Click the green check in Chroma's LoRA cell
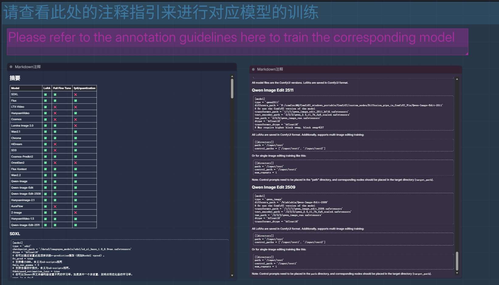This screenshot has height=285, width=499. pyautogui.click(x=45, y=138)
